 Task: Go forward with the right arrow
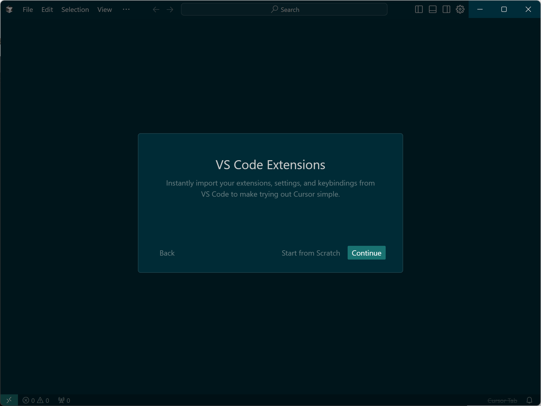(170, 10)
